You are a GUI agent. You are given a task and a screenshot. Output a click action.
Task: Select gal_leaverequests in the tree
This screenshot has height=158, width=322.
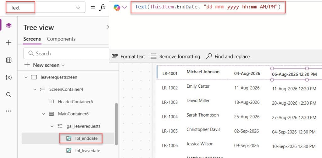(x=84, y=126)
